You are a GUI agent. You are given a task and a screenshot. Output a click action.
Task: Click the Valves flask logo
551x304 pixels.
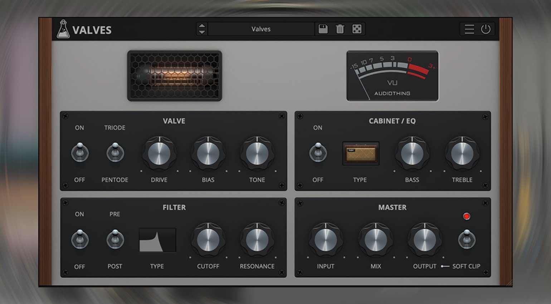point(63,29)
